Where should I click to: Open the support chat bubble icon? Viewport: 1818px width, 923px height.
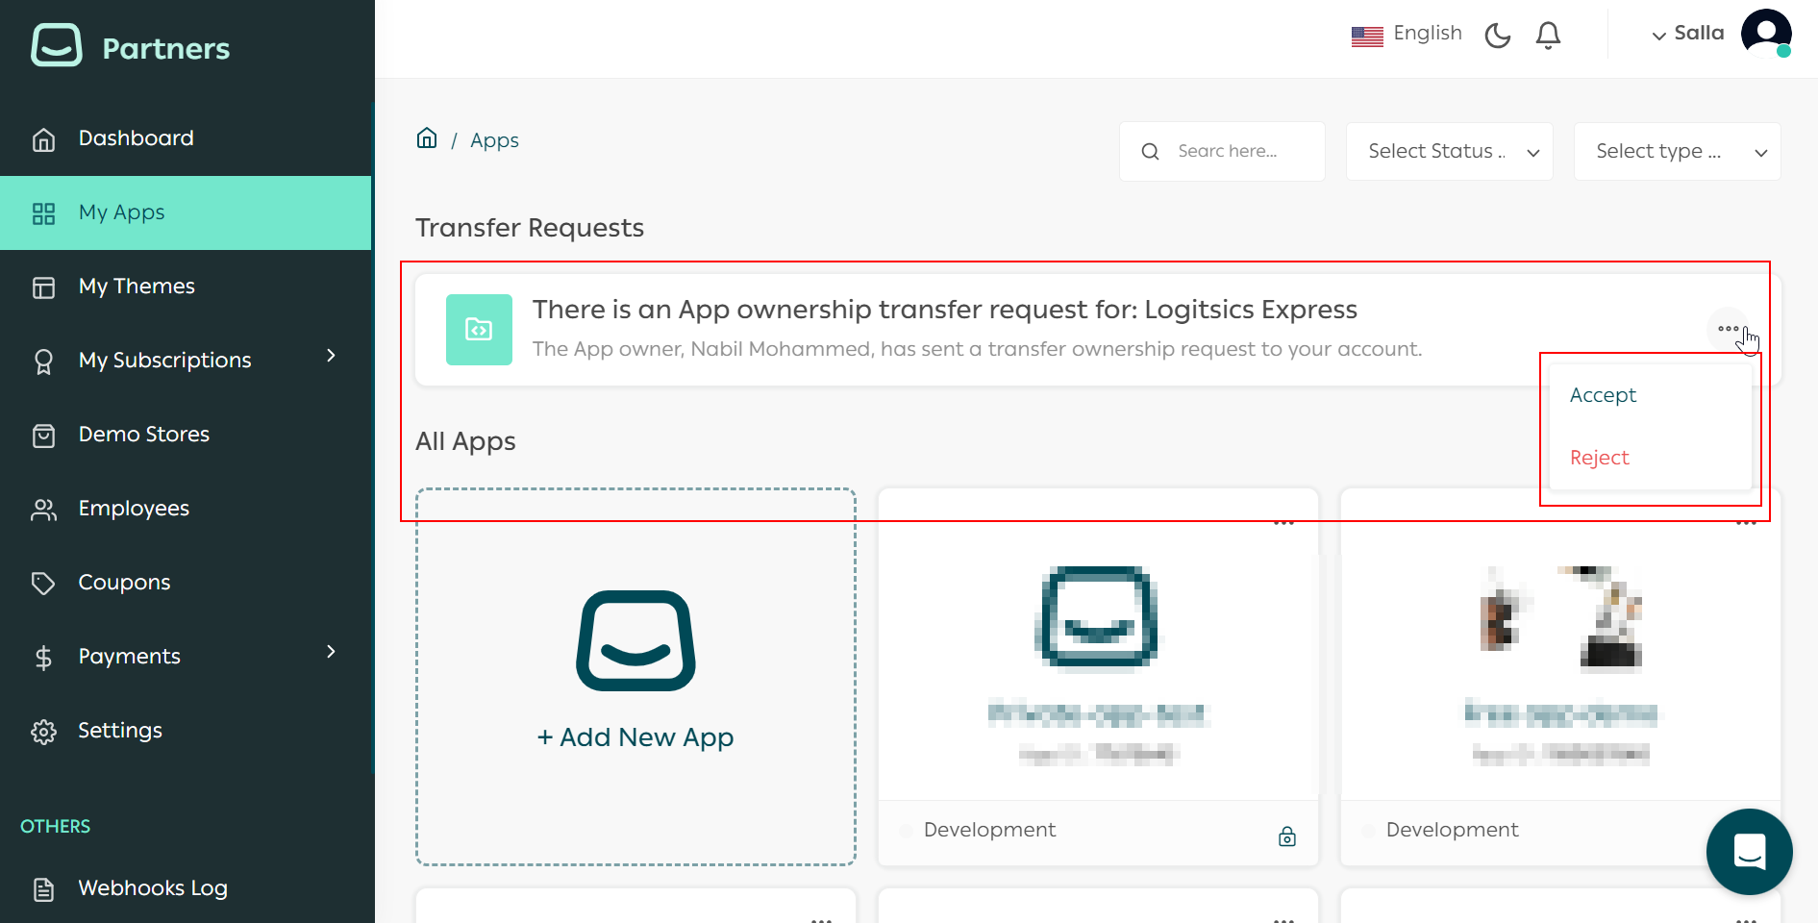tap(1749, 852)
